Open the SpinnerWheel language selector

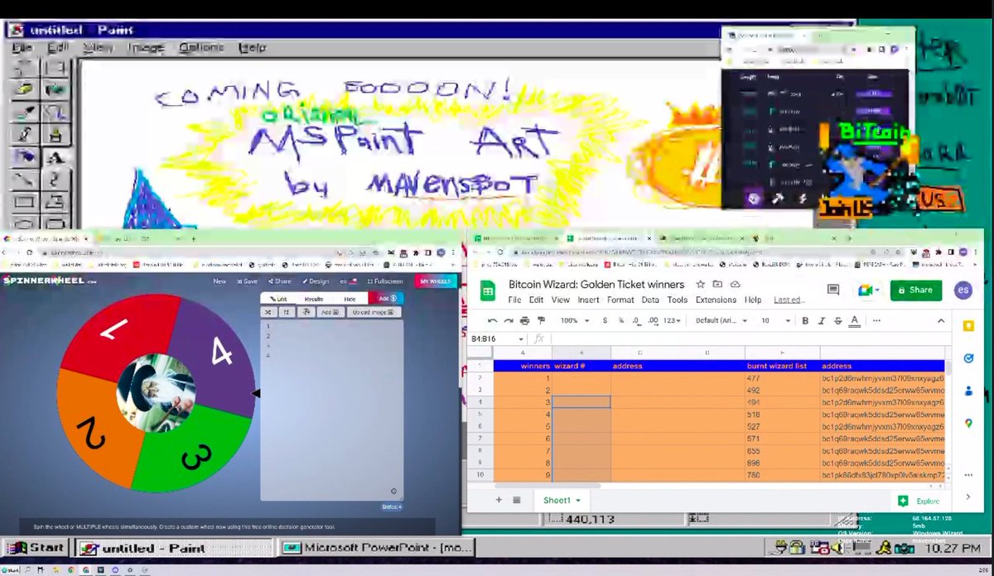pyautogui.click(x=348, y=281)
